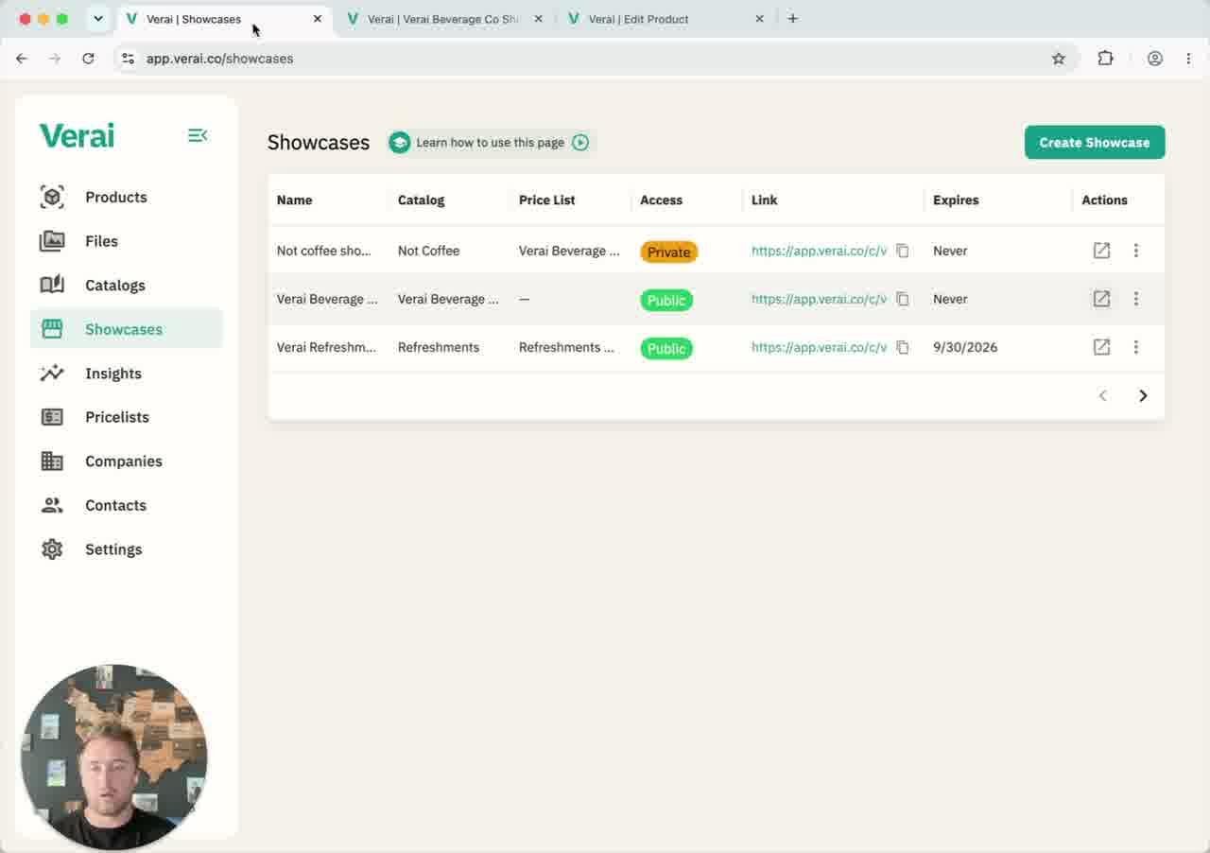This screenshot has height=853, width=1210.
Task: Click the Create Showcase button
Action: pos(1095,142)
